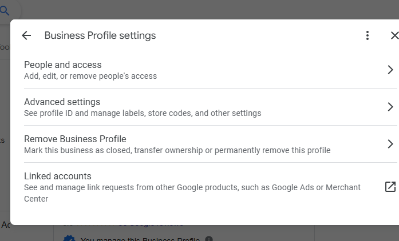Image resolution: width=399 pixels, height=241 pixels.
Task: Click the info icon beside 'You manage this Business Profile'
Action: tap(209, 239)
